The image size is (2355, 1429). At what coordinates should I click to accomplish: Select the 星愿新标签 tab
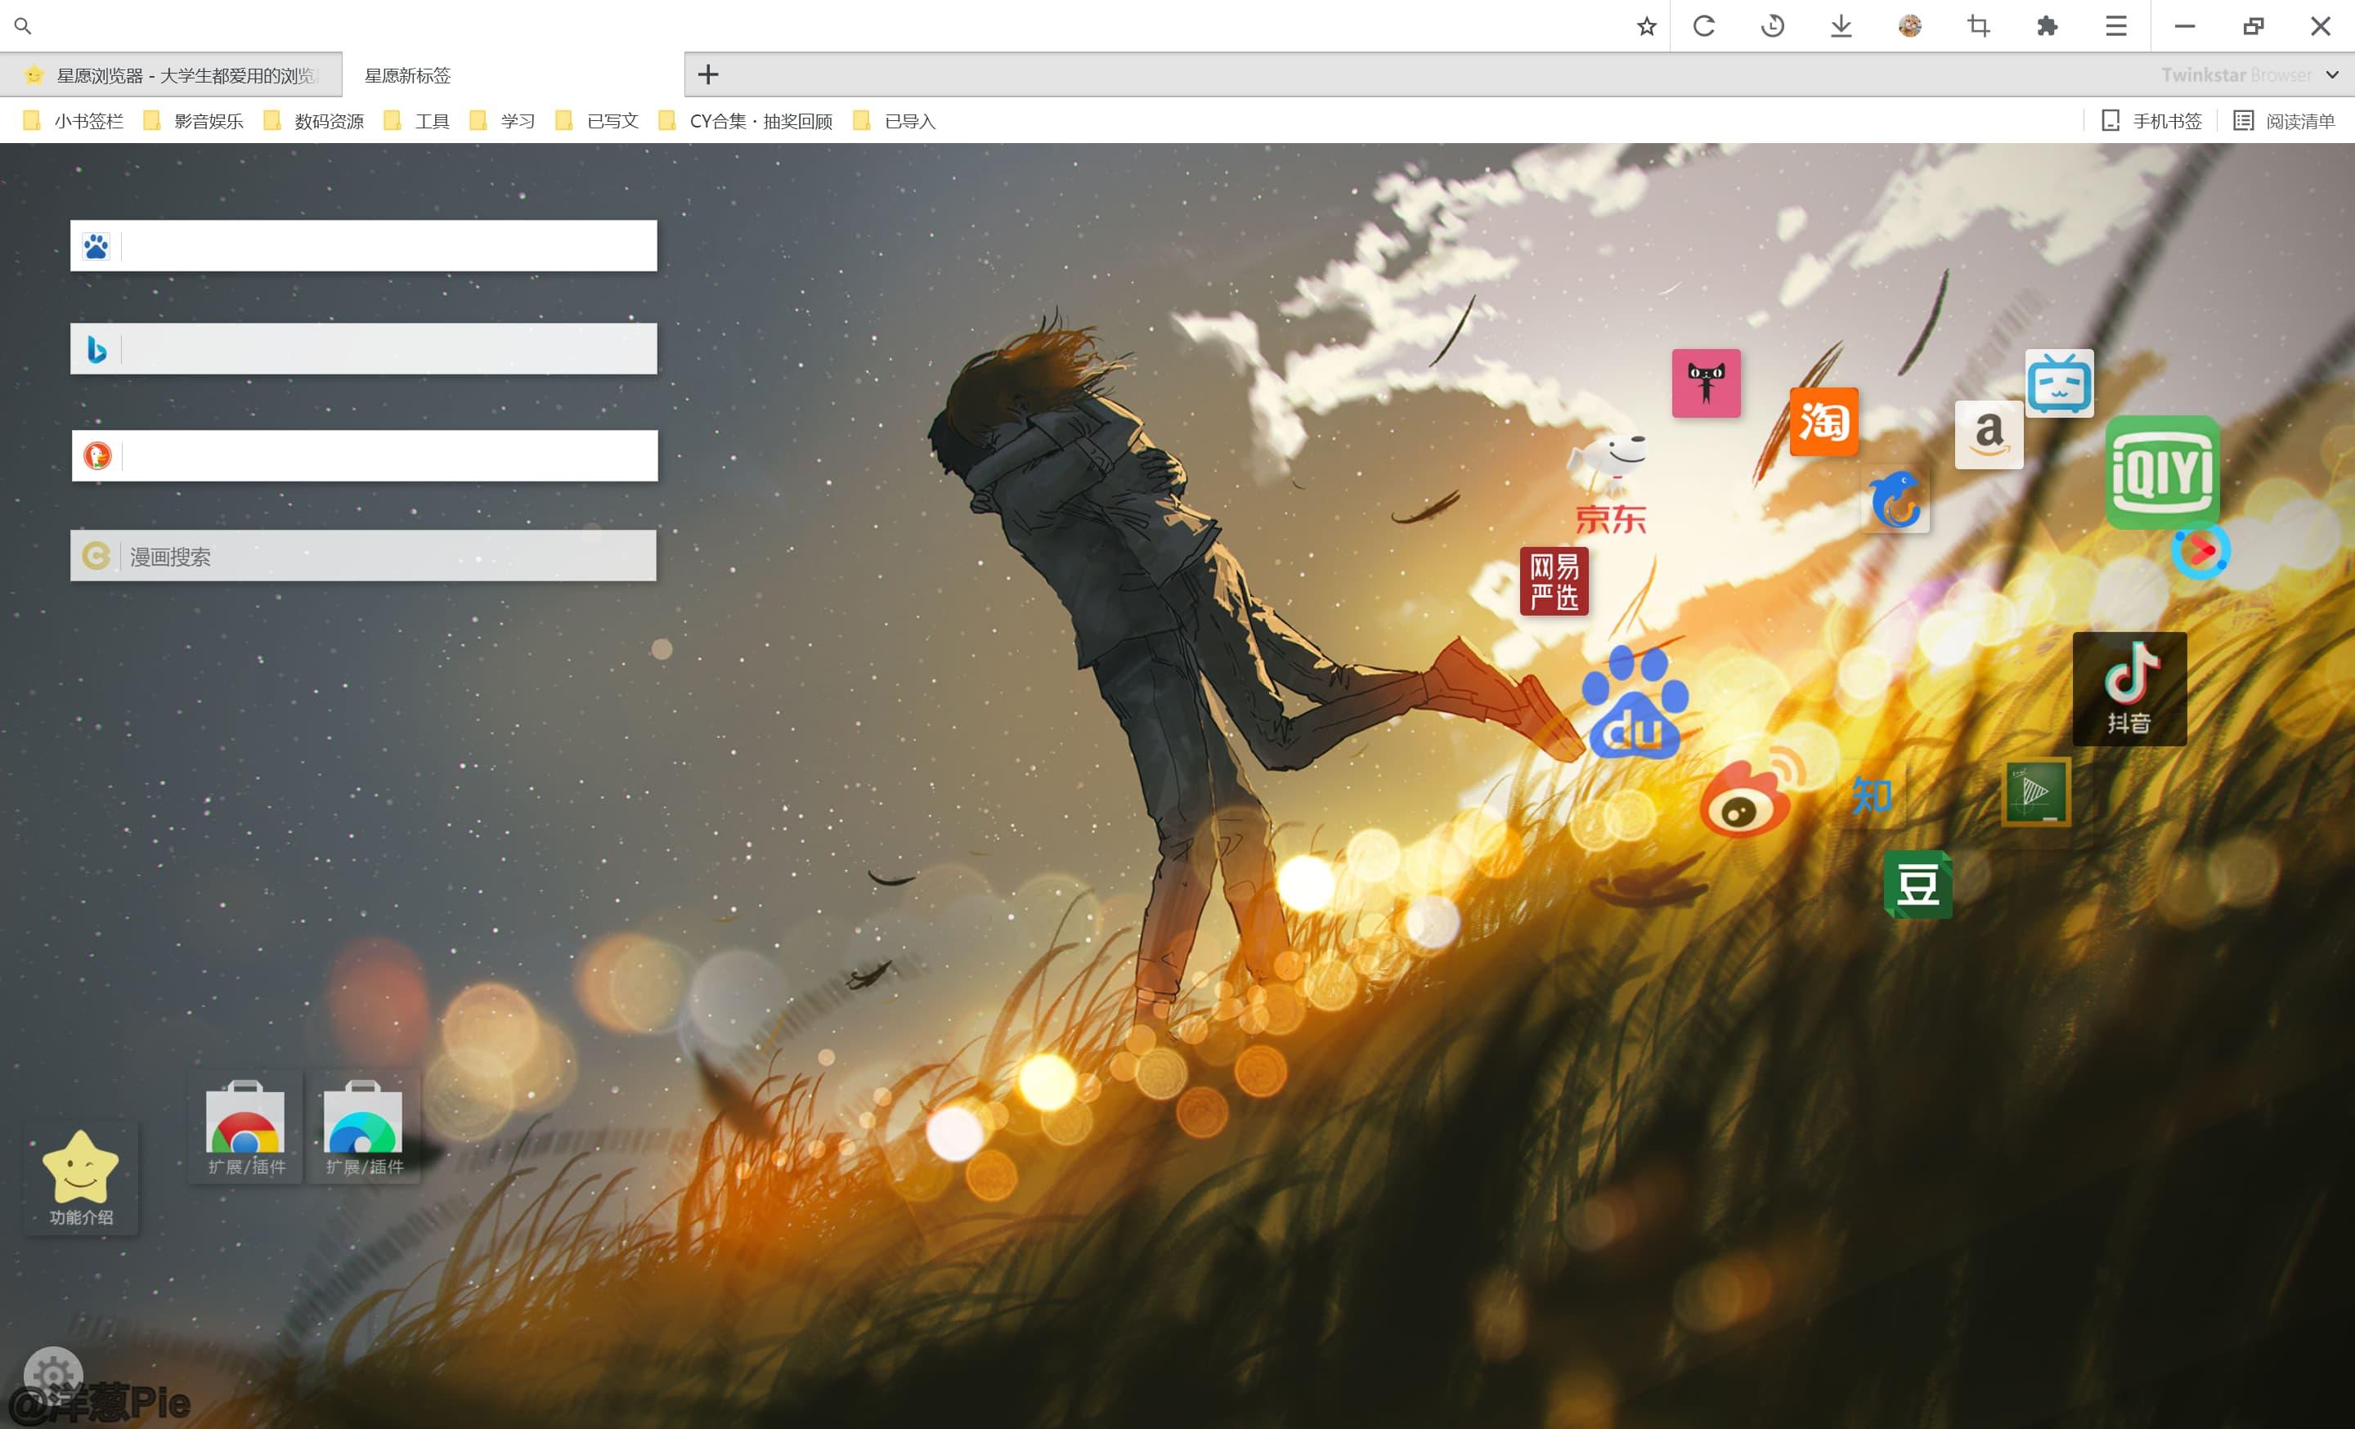pyautogui.click(x=408, y=74)
